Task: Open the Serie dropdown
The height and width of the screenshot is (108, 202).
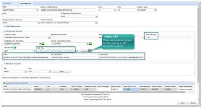Action: pyautogui.click(x=115, y=10)
